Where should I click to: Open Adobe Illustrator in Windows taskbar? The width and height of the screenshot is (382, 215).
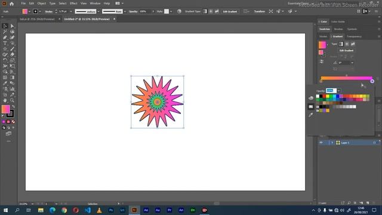134,210
